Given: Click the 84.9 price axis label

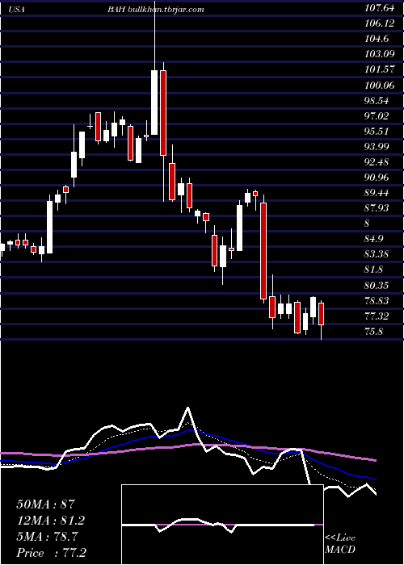Looking at the screenshot, I should click(x=374, y=239).
